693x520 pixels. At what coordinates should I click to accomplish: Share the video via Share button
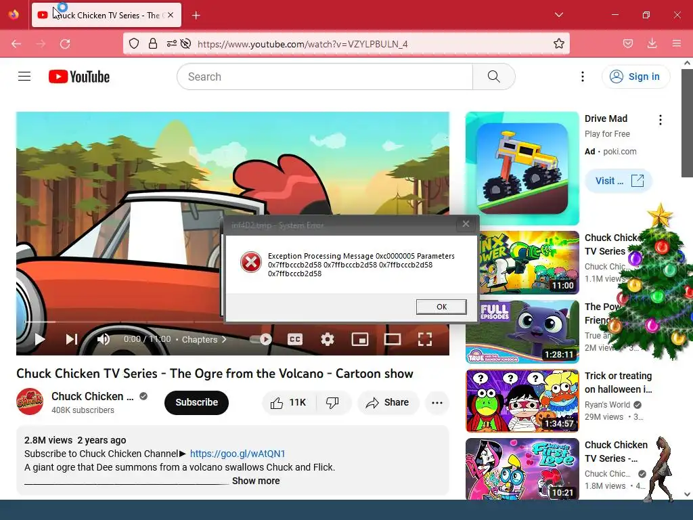pyautogui.click(x=388, y=402)
